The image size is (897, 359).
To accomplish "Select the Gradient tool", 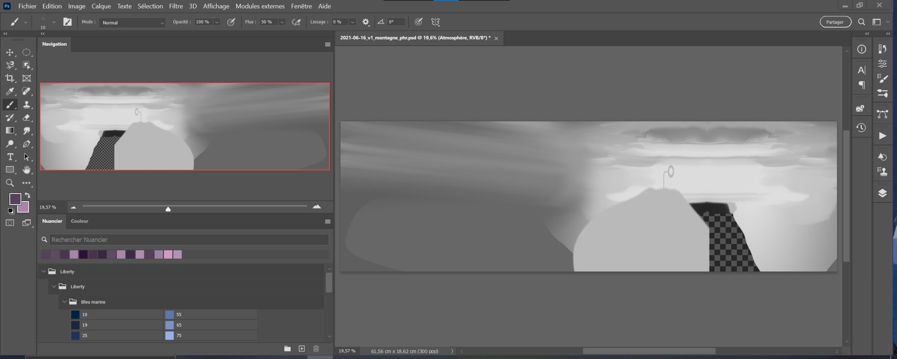I will click(10, 130).
